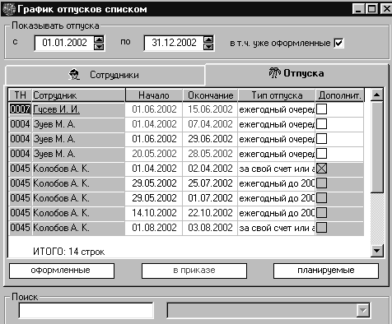
Task: Click the palm tree icon on Отпуска tab
Action: coord(274,73)
